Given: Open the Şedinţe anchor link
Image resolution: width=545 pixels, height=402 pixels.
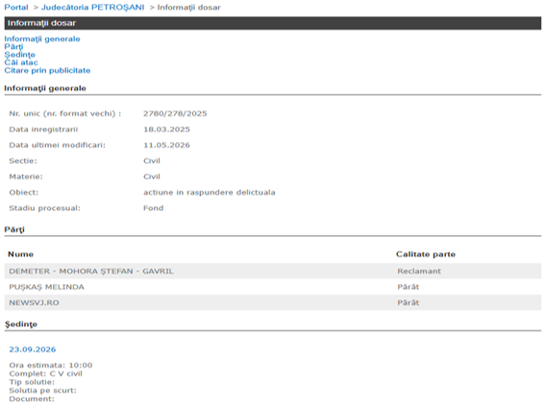Looking at the screenshot, I should 19,55.
